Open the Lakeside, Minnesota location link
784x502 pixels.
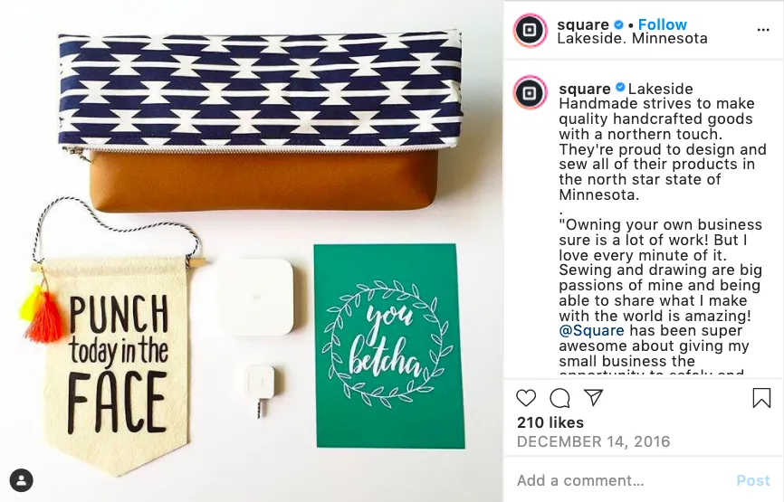[x=632, y=39]
